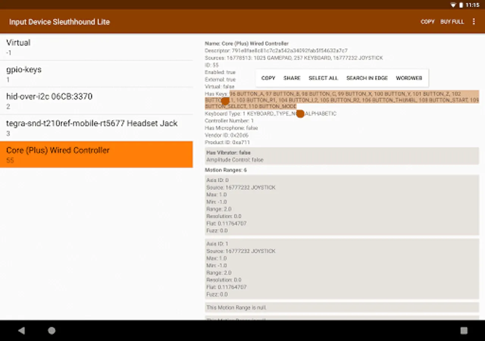The height and width of the screenshot is (341, 485).
Task: Choose WORDWEB in the selection popup
Action: tap(409, 78)
